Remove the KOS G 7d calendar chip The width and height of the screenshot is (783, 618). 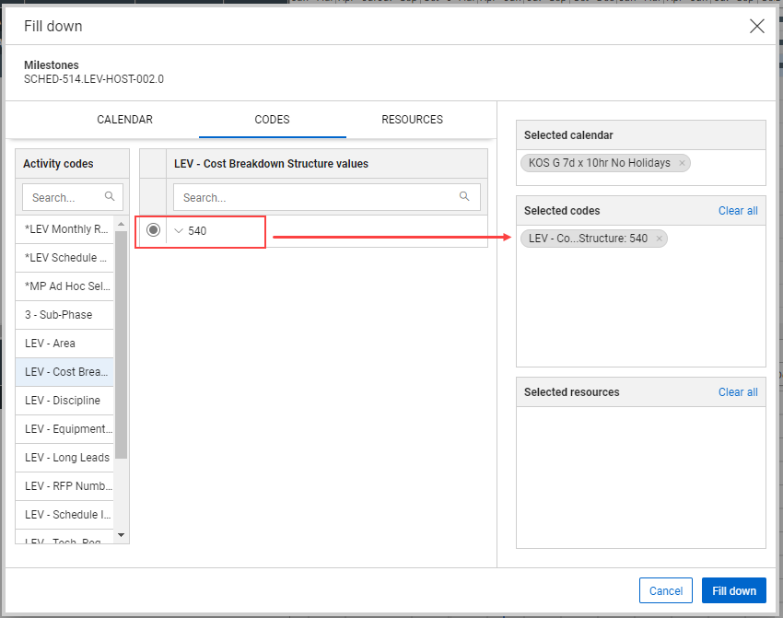pyautogui.click(x=682, y=163)
